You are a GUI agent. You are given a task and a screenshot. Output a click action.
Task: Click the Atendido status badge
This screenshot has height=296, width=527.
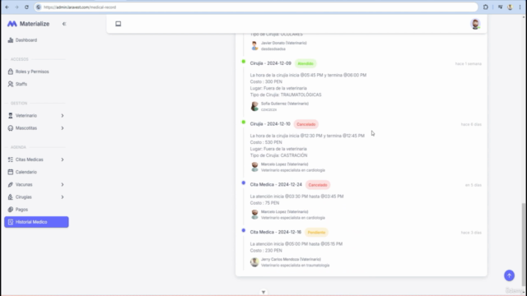pyautogui.click(x=305, y=63)
